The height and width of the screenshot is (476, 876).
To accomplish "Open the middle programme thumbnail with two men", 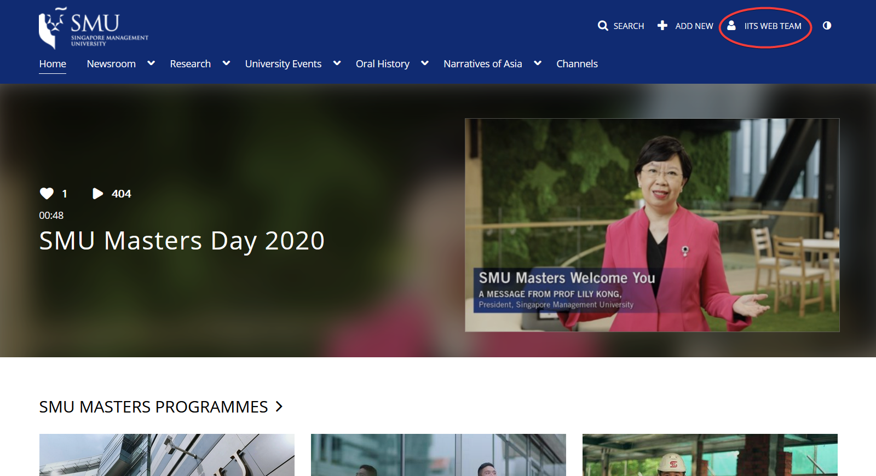I will (x=439, y=455).
